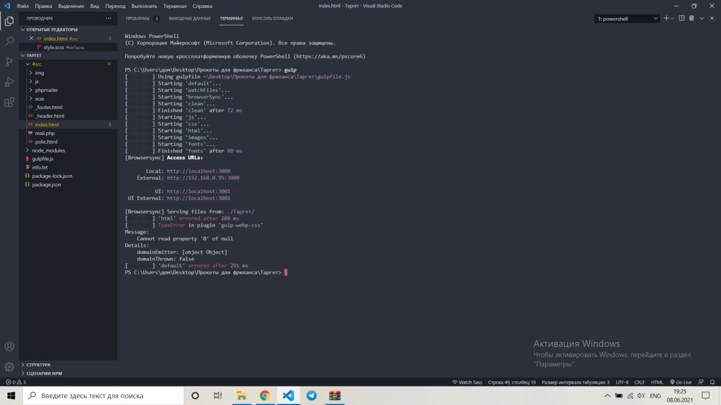Open Explorer panel more actions (three dots)

click(x=109, y=18)
